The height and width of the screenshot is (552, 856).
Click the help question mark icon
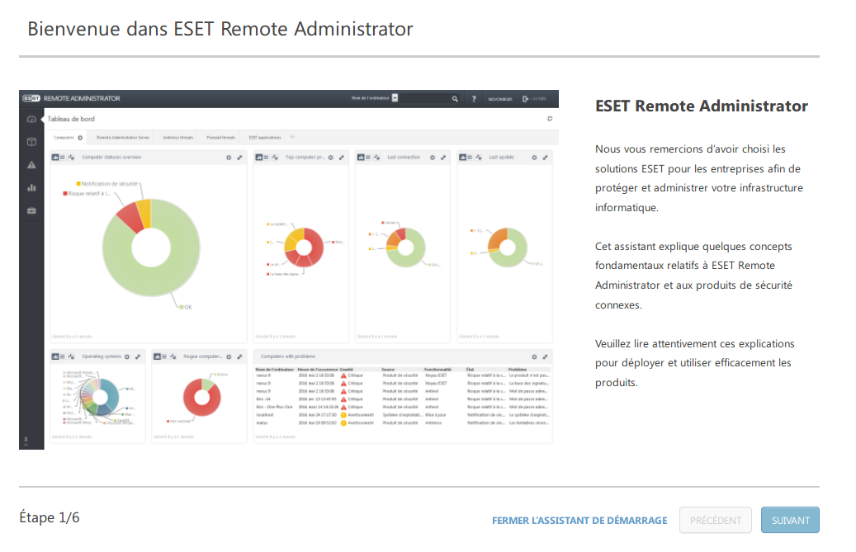click(x=474, y=99)
